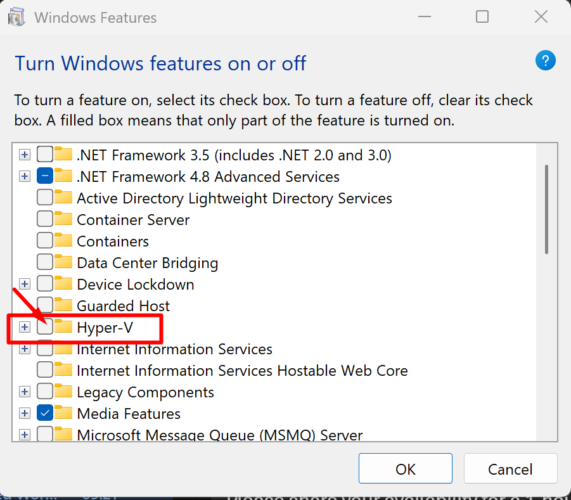This screenshot has height=500, width=571.
Task: Expand the Internet Information Services node
Action: (x=25, y=349)
